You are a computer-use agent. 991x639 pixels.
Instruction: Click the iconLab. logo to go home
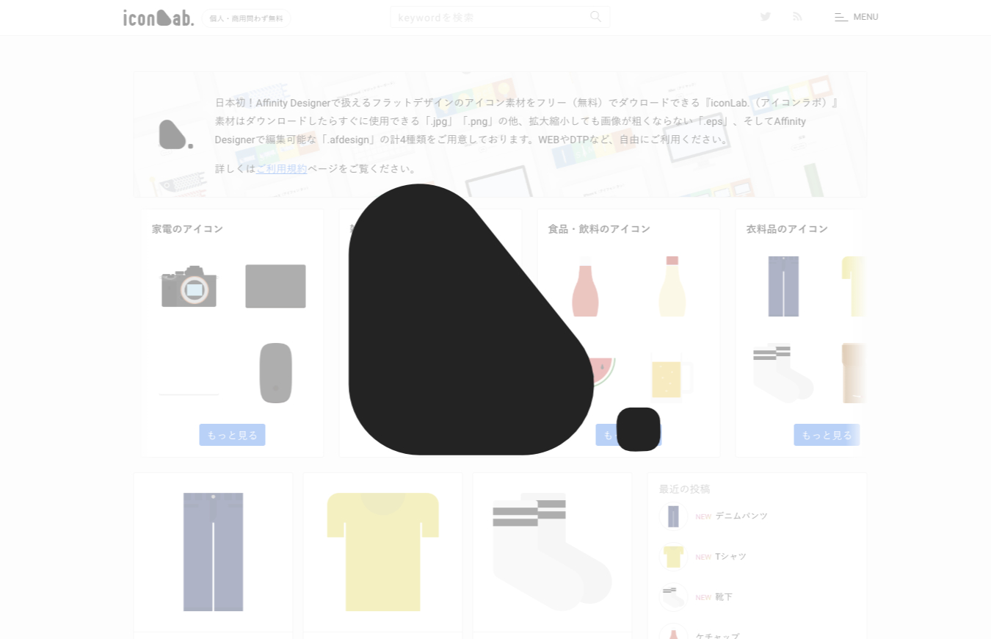pyautogui.click(x=159, y=18)
